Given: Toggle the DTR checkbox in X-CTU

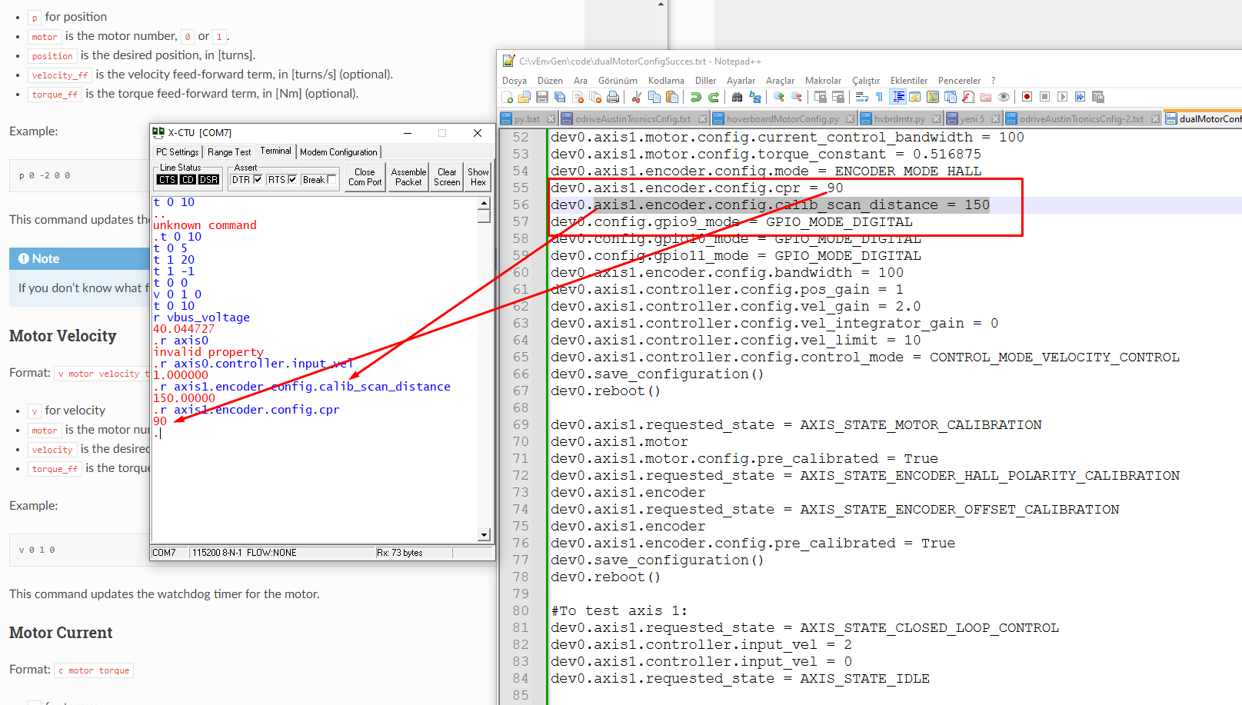Looking at the screenshot, I should pos(258,179).
